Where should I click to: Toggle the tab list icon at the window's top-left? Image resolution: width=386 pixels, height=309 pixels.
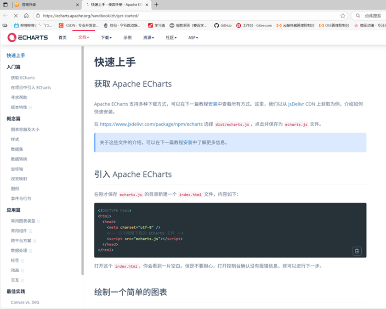click(x=5, y=5)
